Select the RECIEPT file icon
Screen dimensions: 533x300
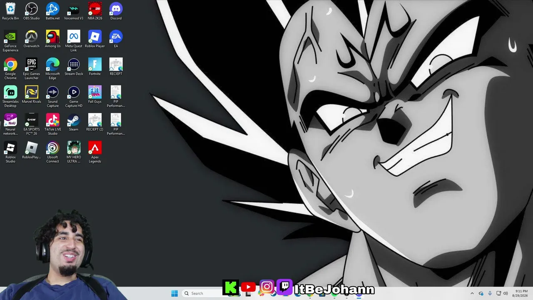(x=116, y=67)
